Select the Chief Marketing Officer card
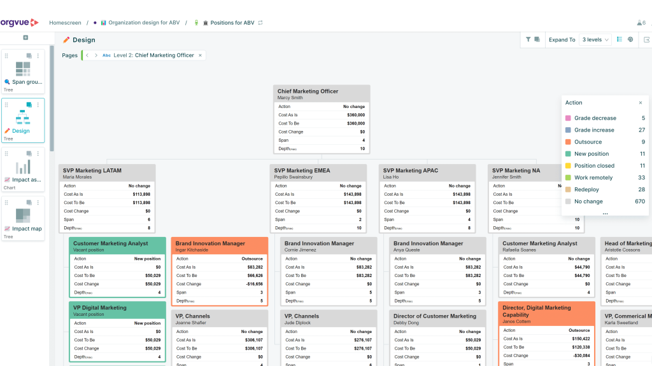The image size is (652, 366). pos(322,119)
